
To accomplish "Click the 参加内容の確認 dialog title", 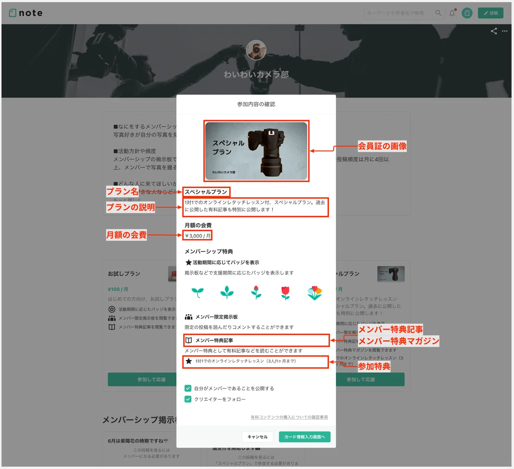I will (x=256, y=104).
